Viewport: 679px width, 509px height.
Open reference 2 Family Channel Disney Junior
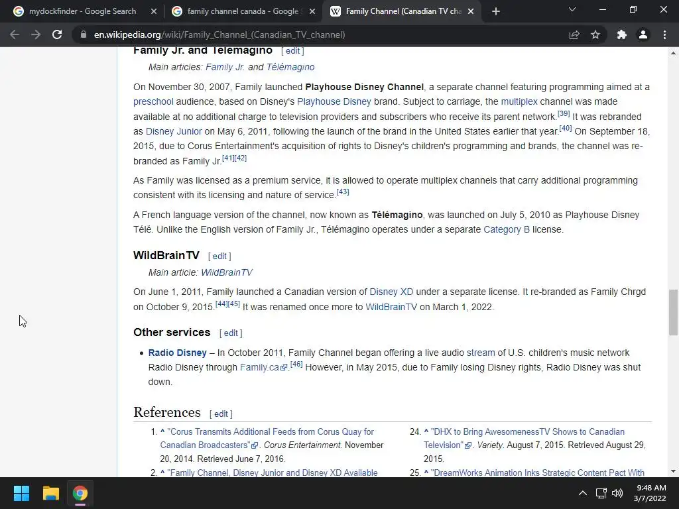[x=273, y=473]
